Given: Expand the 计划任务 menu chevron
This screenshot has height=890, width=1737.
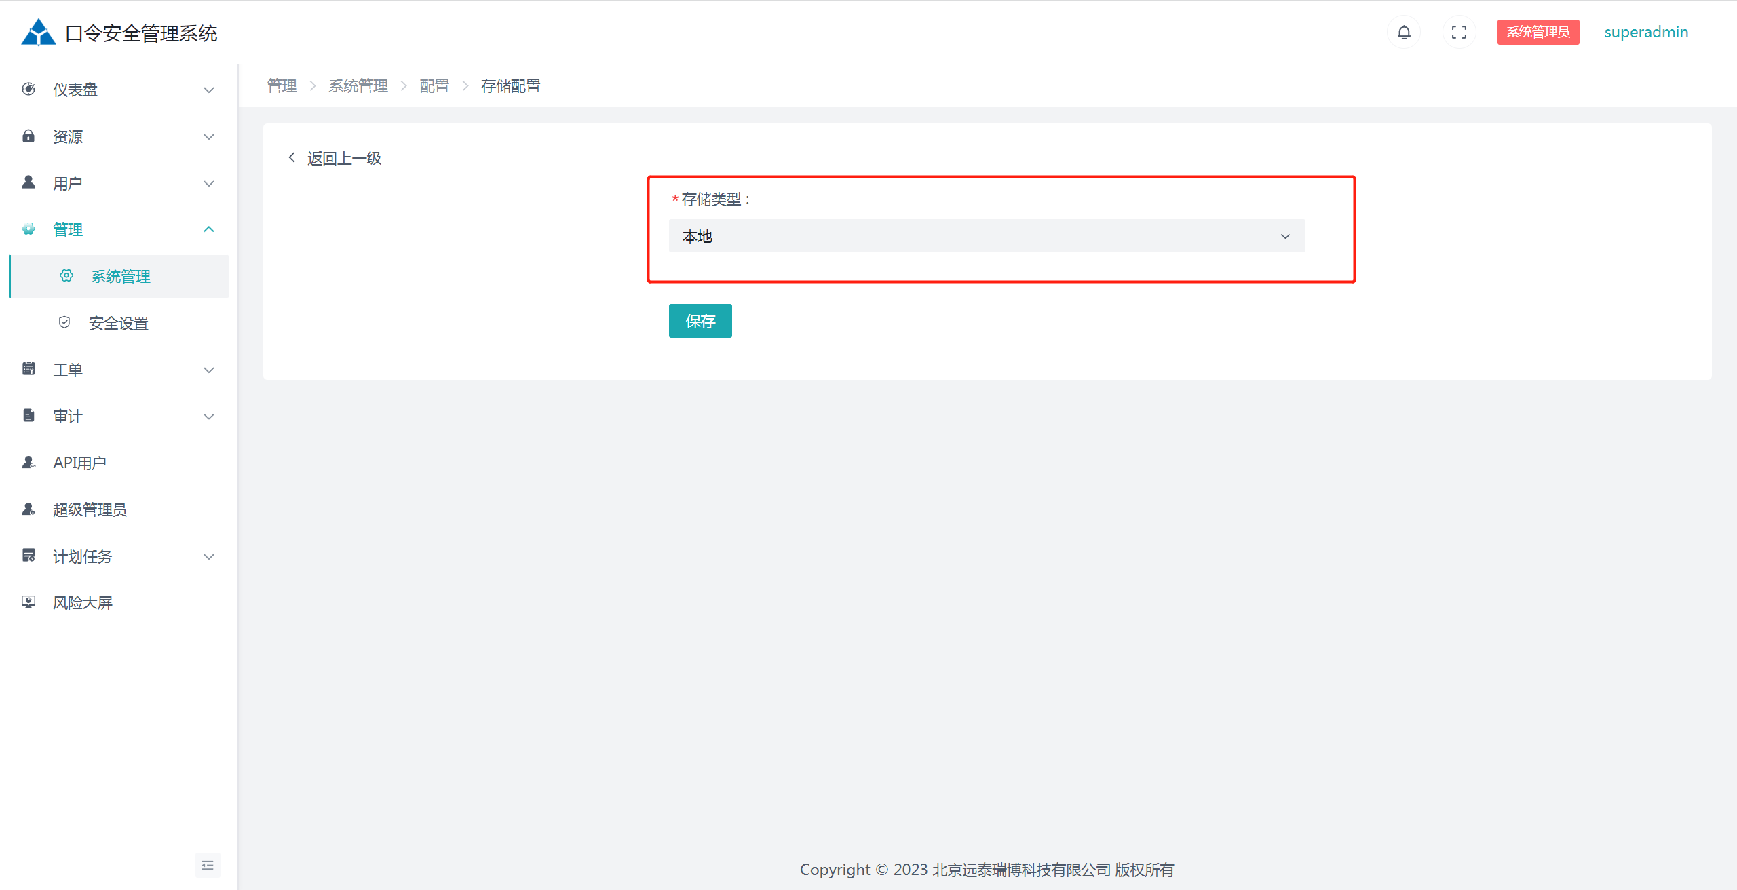Looking at the screenshot, I should point(209,556).
